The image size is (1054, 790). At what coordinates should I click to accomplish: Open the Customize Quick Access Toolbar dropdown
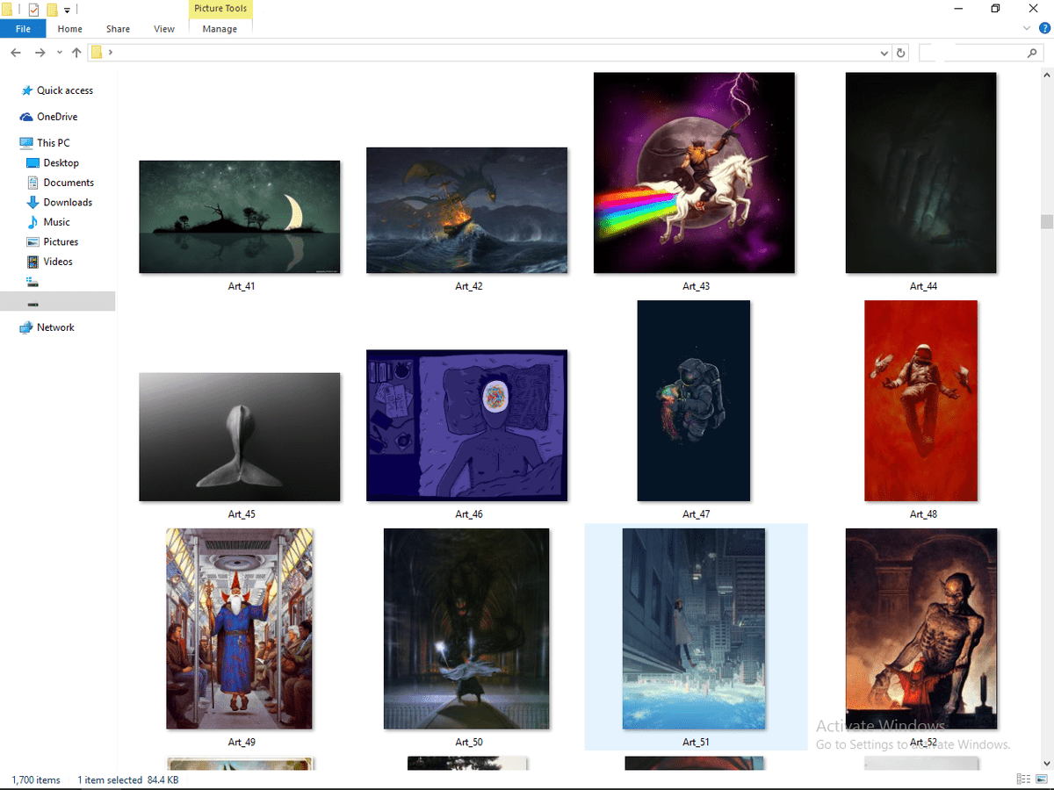pyautogui.click(x=67, y=11)
